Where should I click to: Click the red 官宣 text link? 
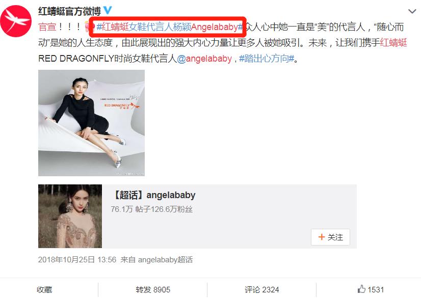[47, 27]
